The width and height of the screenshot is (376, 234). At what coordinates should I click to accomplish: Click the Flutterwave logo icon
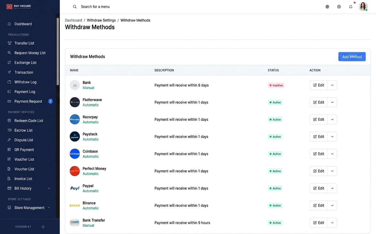click(75, 102)
